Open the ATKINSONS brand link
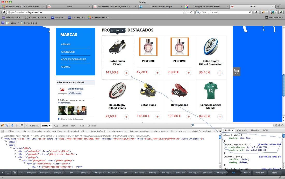285x179 pixels. pyautogui.click(x=68, y=52)
